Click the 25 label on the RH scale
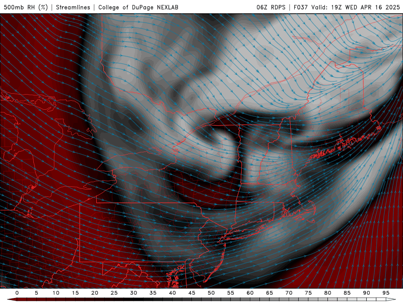The height and width of the screenshot is (302, 403). click(x=114, y=293)
